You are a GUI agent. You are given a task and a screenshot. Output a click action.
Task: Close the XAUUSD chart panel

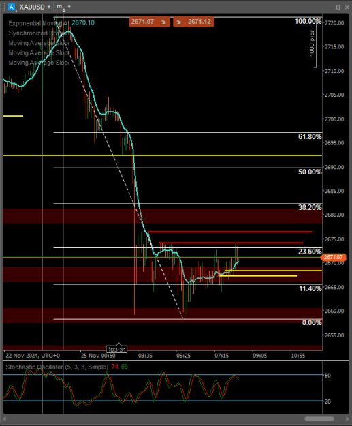347,7
